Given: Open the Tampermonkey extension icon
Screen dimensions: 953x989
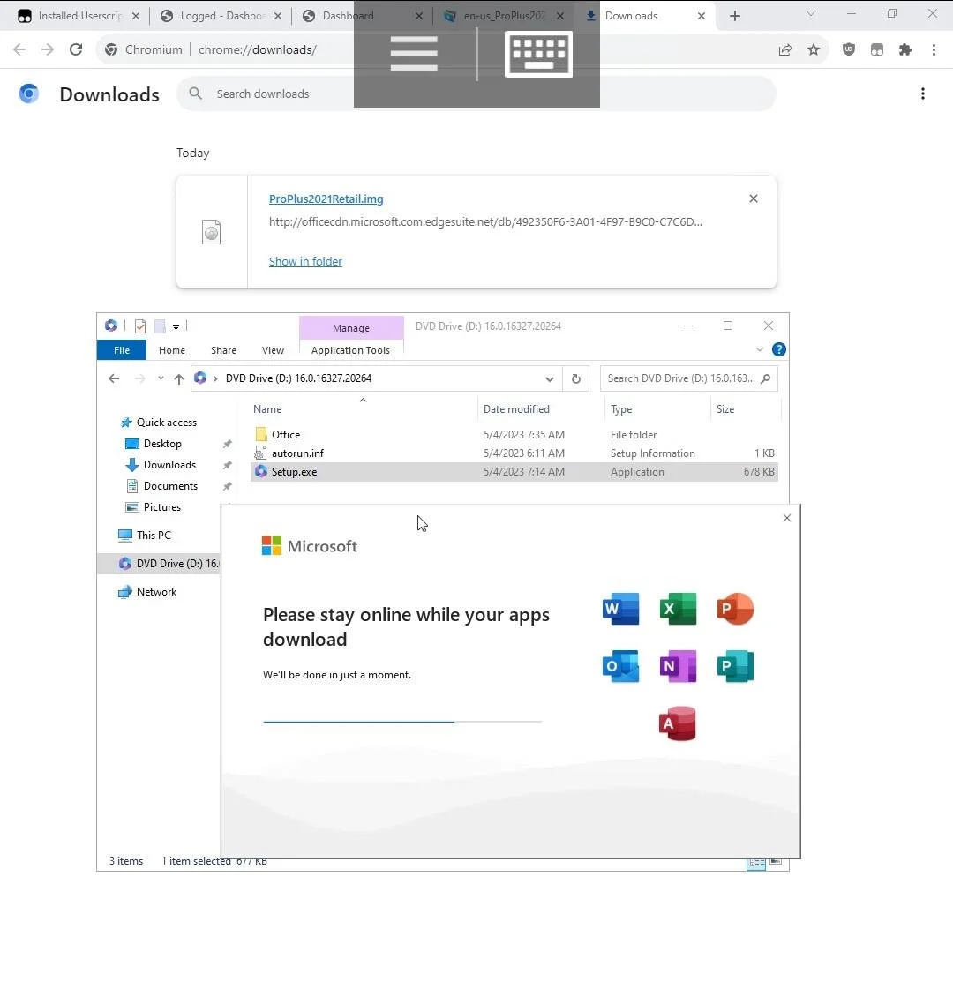Looking at the screenshot, I should coord(877,49).
